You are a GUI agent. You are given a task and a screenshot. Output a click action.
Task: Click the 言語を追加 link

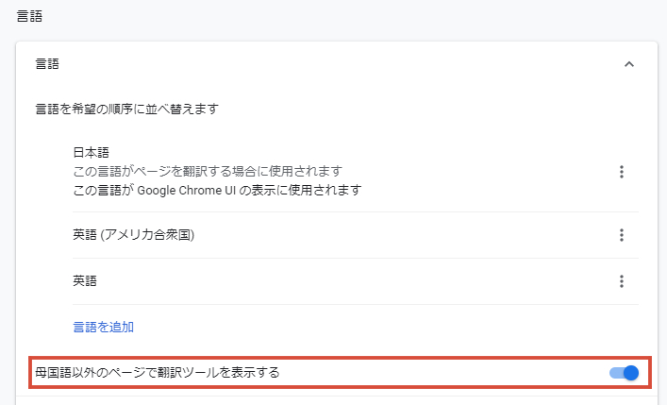(104, 327)
